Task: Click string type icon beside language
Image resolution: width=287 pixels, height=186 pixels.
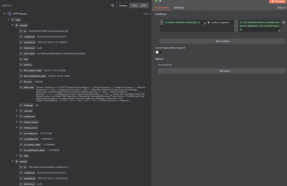Action: tap(21, 105)
